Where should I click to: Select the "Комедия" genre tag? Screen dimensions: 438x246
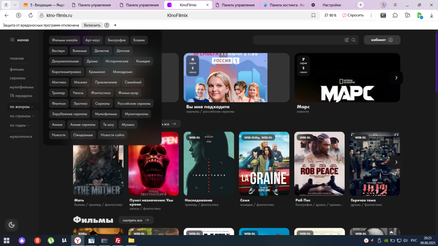pos(143,61)
